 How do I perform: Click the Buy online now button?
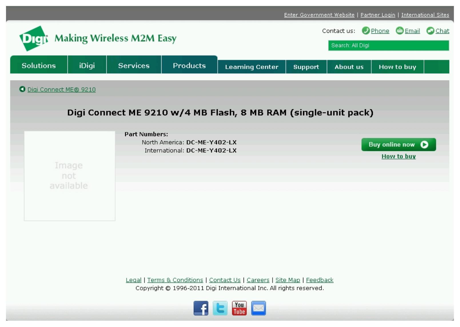[x=399, y=145]
